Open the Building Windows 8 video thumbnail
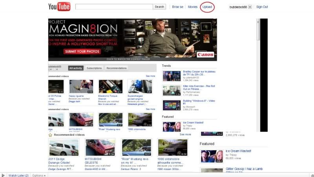The image size is (314, 177). [172, 105]
